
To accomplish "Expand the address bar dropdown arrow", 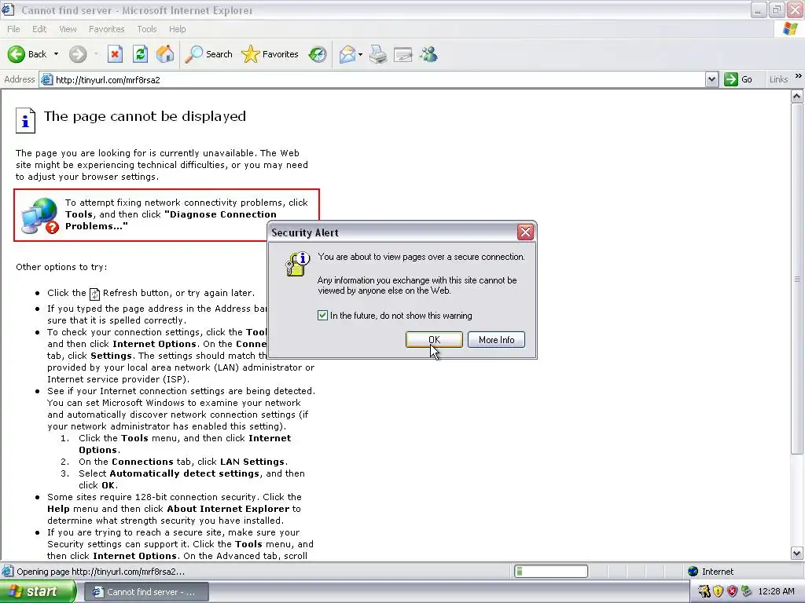I will [x=711, y=79].
